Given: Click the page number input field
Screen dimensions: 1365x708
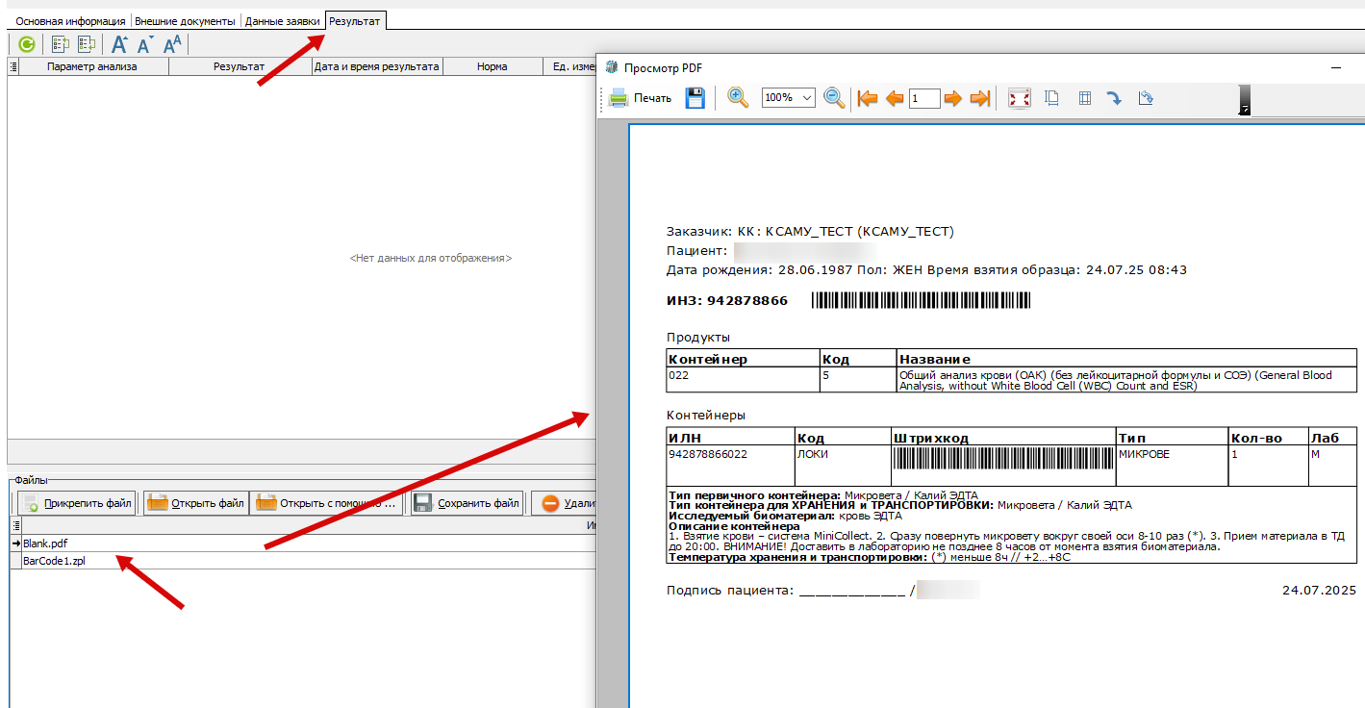Looking at the screenshot, I should click(x=923, y=98).
